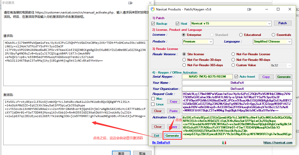Image resolution: width=299 pixels, height=155 pixels.
Task: Click the Italian flag icon
Action: click(224, 143)
